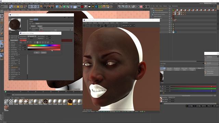This screenshot has width=219, height=123.
Task: Click the red Octane icon in toolbar
Action: [x=82, y=6]
